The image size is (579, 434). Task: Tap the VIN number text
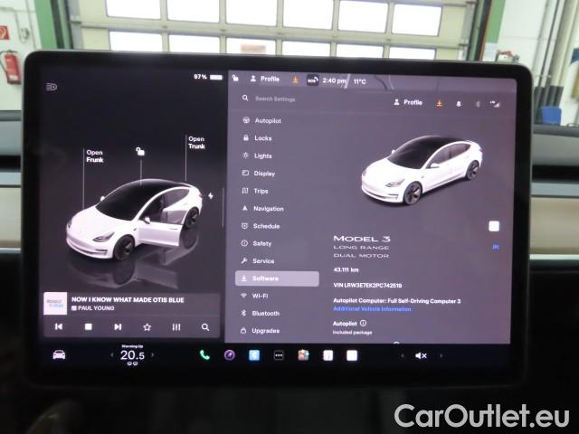click(367, 286)
